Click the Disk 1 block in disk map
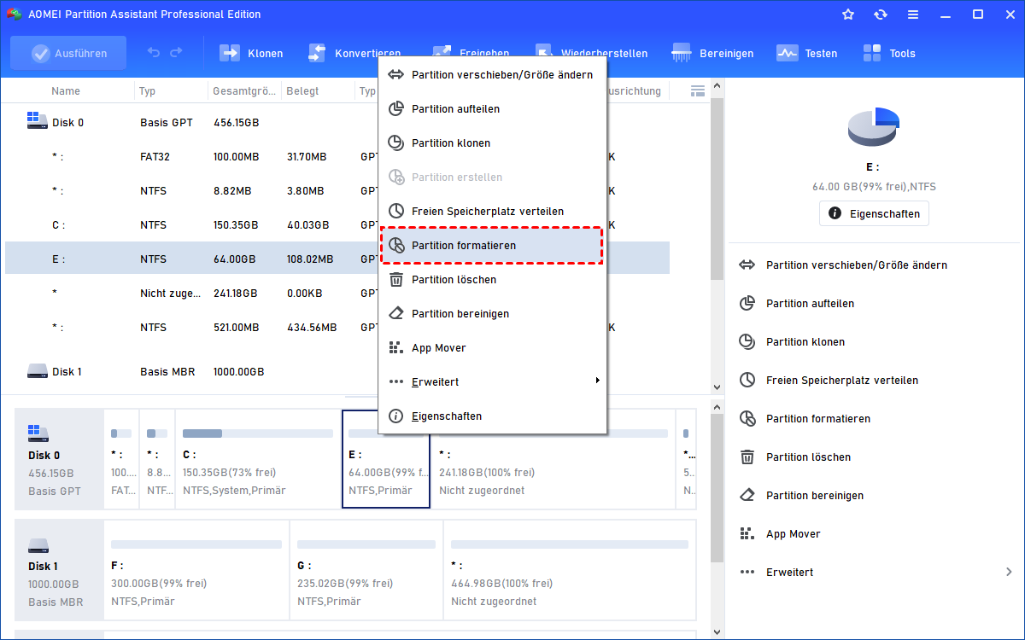 click(x=59, y=570)
